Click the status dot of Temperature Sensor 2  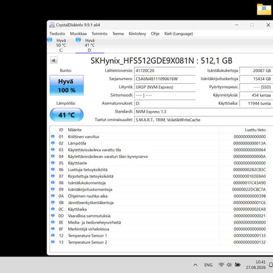[53, 242]
